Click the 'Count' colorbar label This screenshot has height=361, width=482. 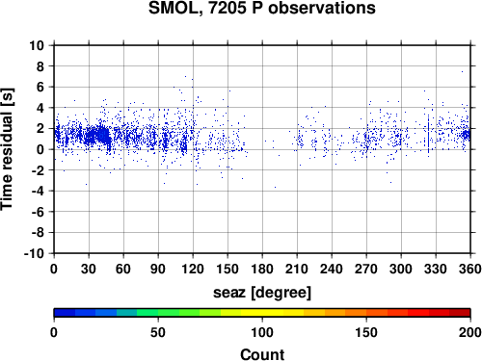pos(262,354)
